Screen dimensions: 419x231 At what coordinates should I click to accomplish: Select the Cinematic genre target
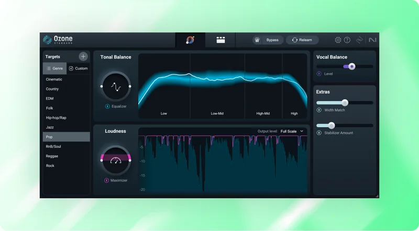point(67,79)
